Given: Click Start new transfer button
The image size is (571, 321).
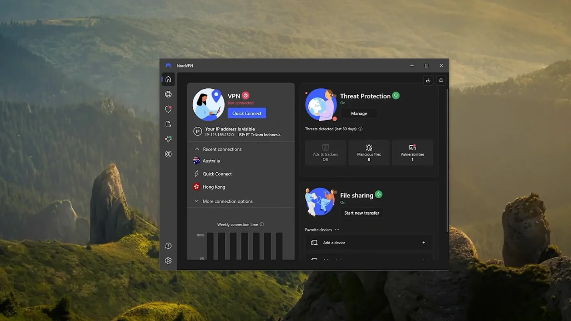Looking at the screenshot, I should coord(361,213).
